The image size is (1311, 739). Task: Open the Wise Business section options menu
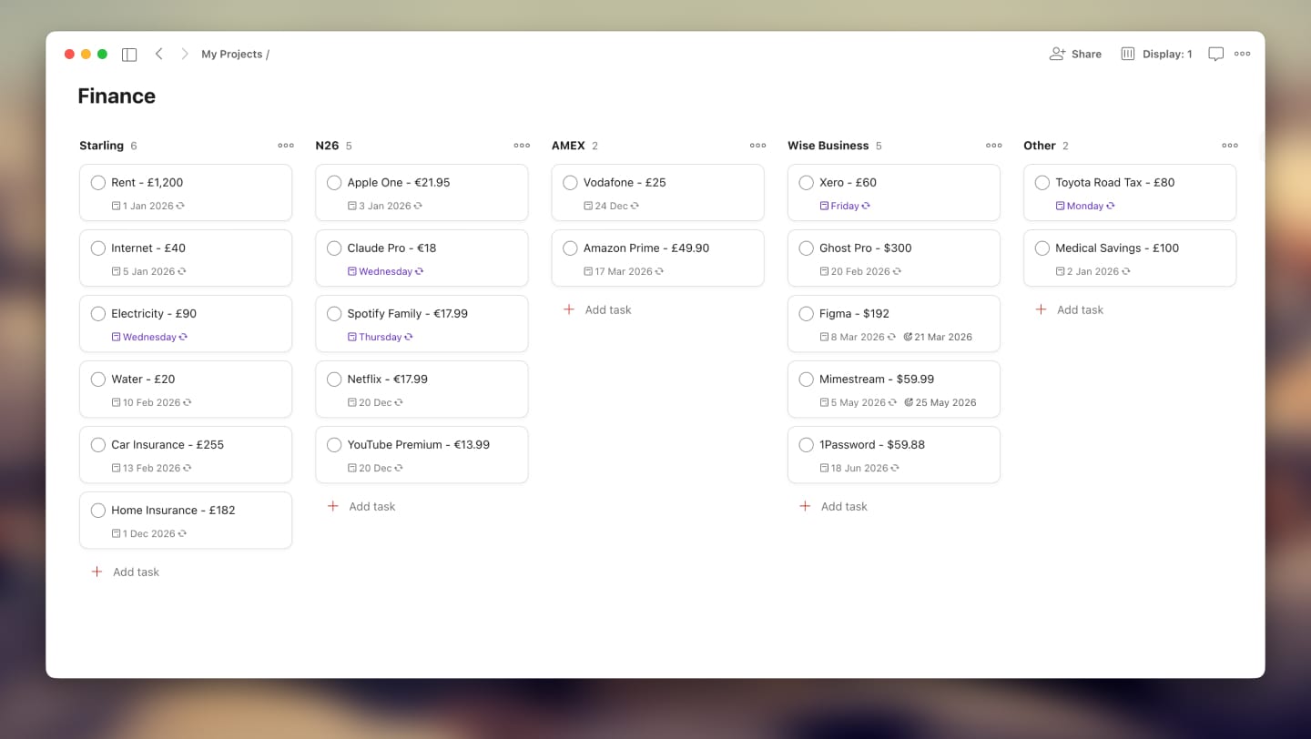(993, 145)
